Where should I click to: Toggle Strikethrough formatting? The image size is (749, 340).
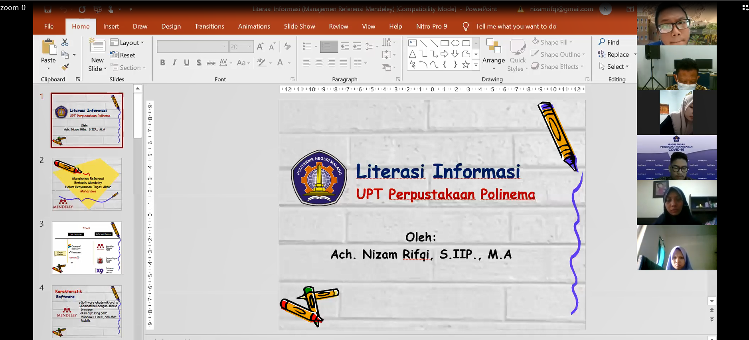coord(211,63)
